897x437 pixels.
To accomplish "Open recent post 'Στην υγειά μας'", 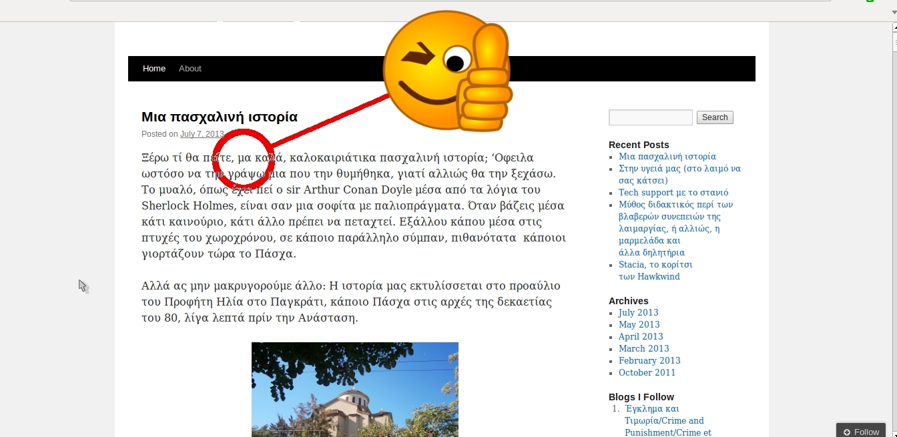I will pos(679,169).
